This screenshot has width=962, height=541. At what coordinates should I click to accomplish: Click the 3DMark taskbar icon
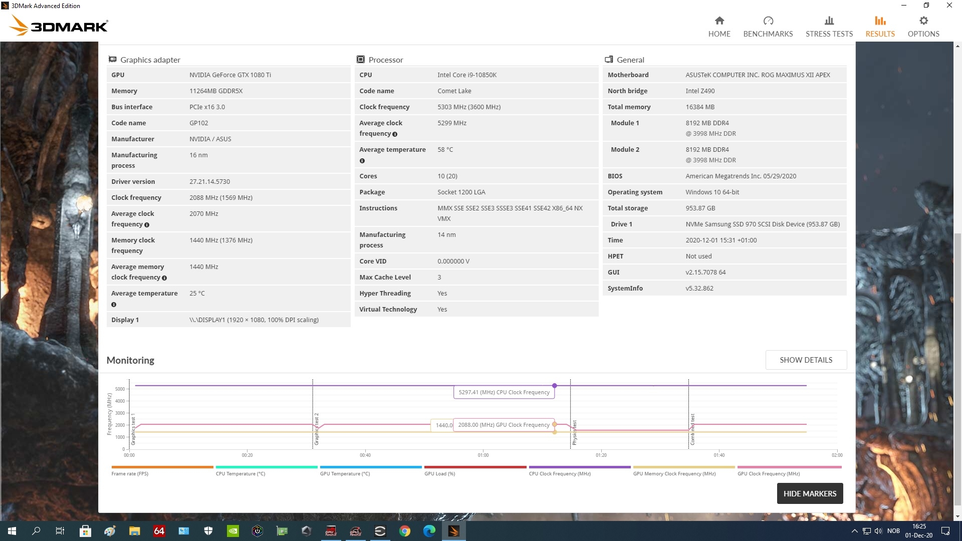454,531
